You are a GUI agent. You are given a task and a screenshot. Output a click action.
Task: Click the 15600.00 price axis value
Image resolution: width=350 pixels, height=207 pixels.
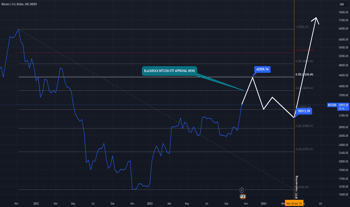tap(344, 195)
